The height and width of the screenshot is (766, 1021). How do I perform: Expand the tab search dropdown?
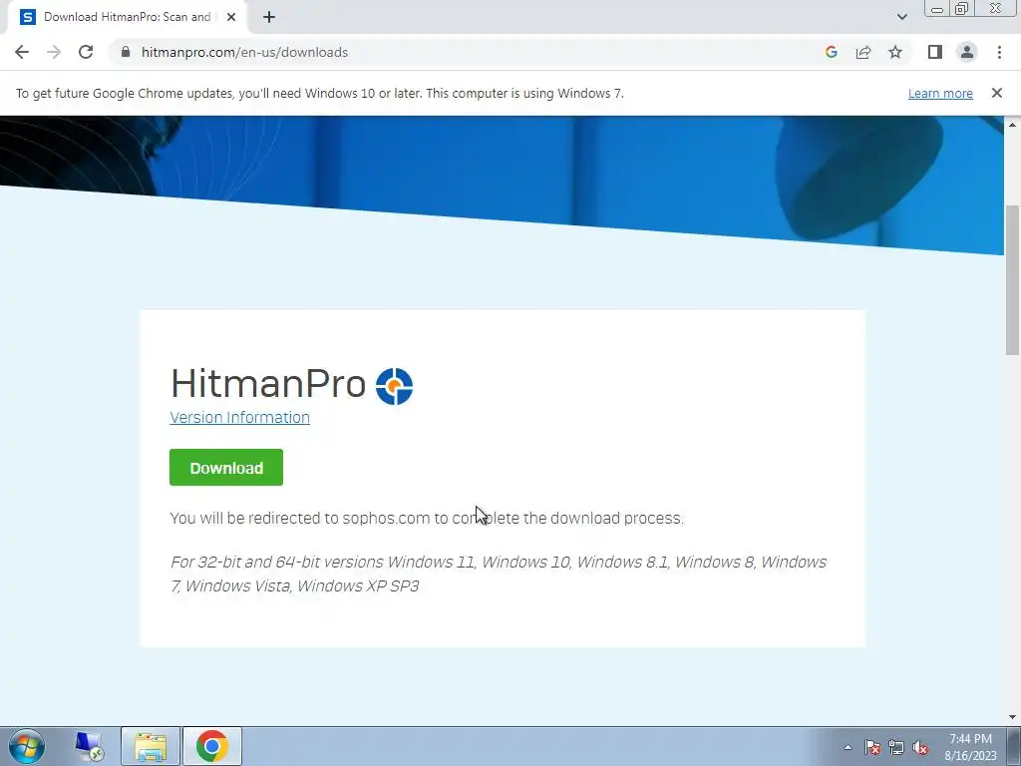(x=901, y=17)
